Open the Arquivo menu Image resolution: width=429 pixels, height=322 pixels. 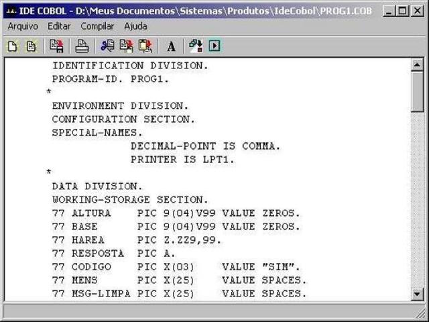23,26
